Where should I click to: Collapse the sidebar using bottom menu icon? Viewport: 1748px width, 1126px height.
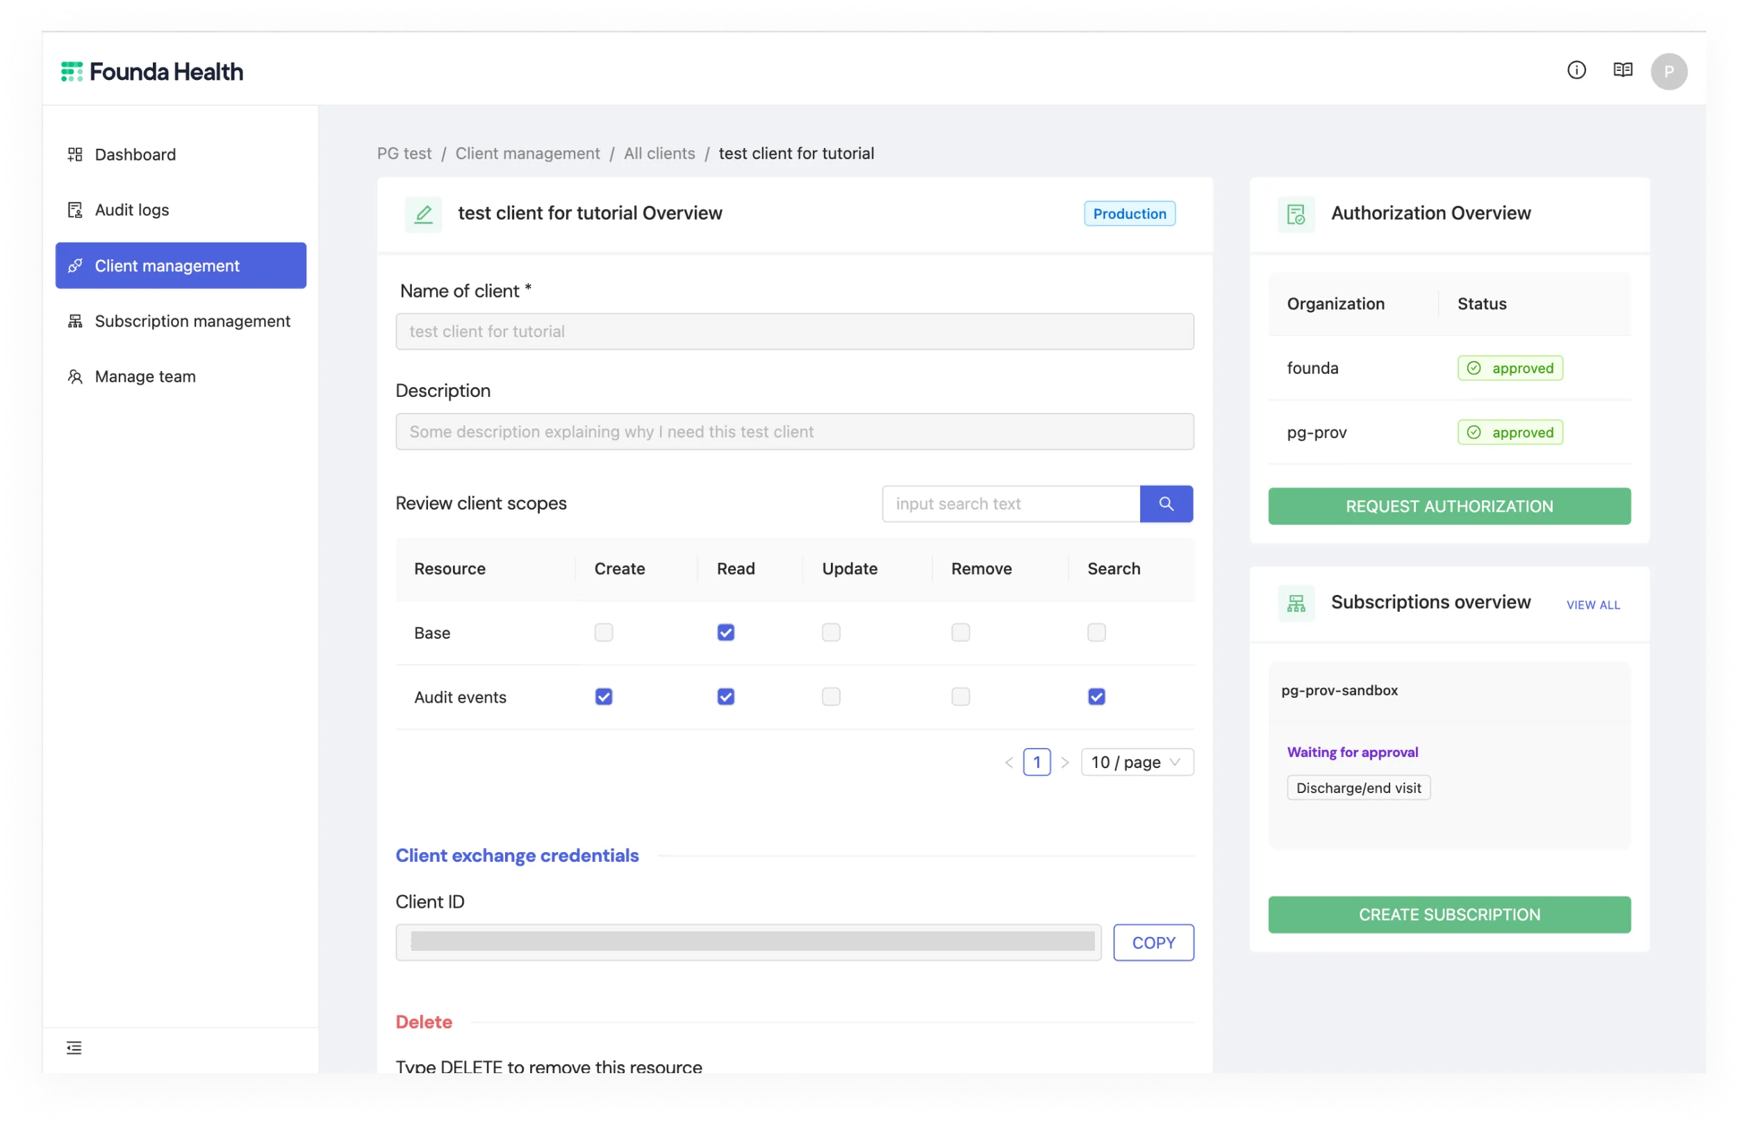pos(74,1047)
